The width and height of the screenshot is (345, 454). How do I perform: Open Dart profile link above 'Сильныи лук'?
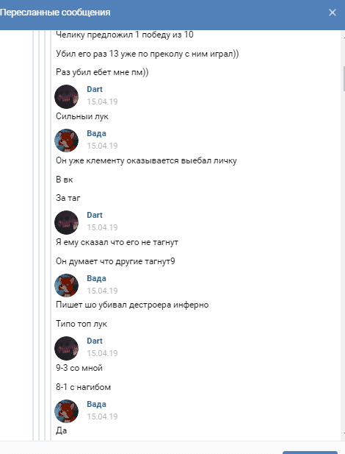[95, 89]
